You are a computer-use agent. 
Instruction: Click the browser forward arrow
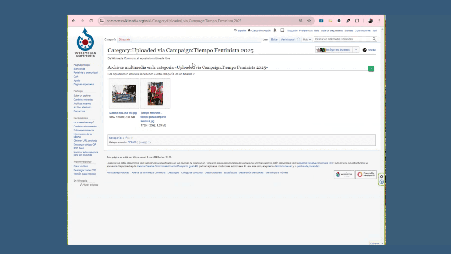[82, 21]
